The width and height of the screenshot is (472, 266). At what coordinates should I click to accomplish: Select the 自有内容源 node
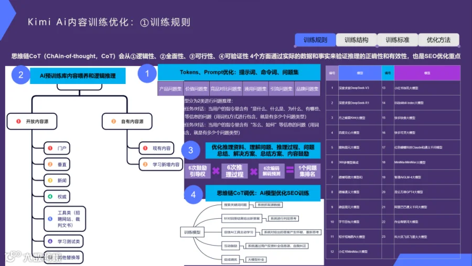pyautogui.click(x=127, y=121)
